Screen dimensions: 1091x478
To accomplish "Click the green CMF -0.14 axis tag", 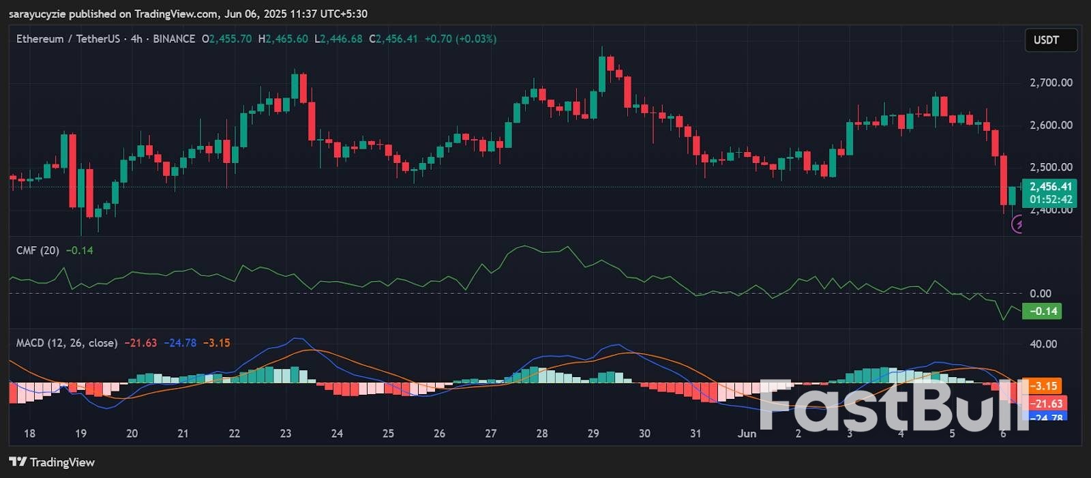I will [1043, 312].
